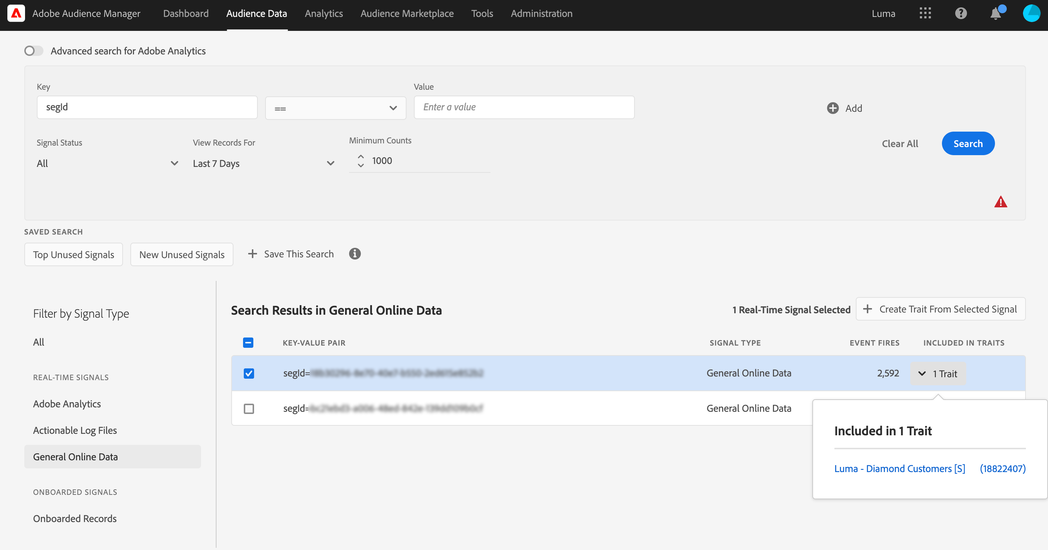1048x550 pixels.
Task: Open the Analytics menu
Action: tap(324, 13)
